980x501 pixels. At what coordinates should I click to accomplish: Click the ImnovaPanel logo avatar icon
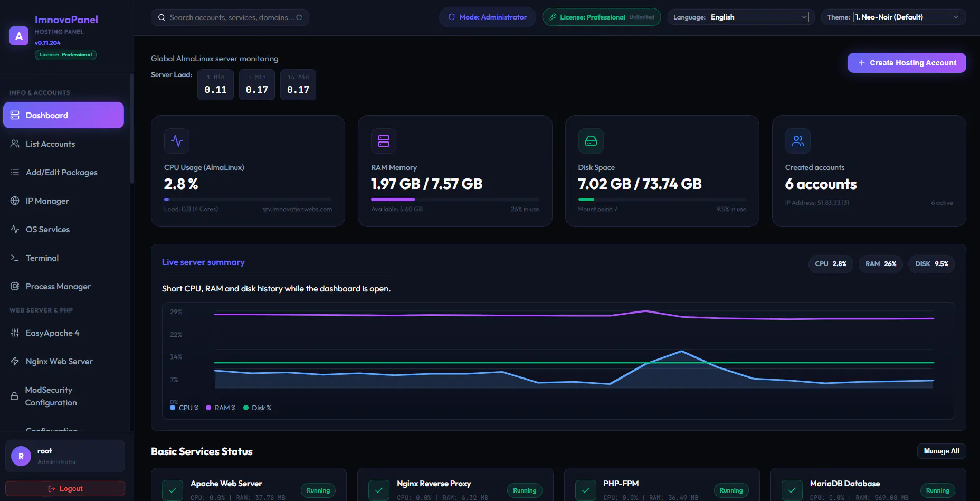(x=19, y=36)
